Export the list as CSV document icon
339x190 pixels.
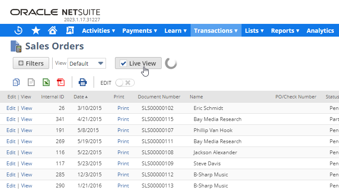31,82
